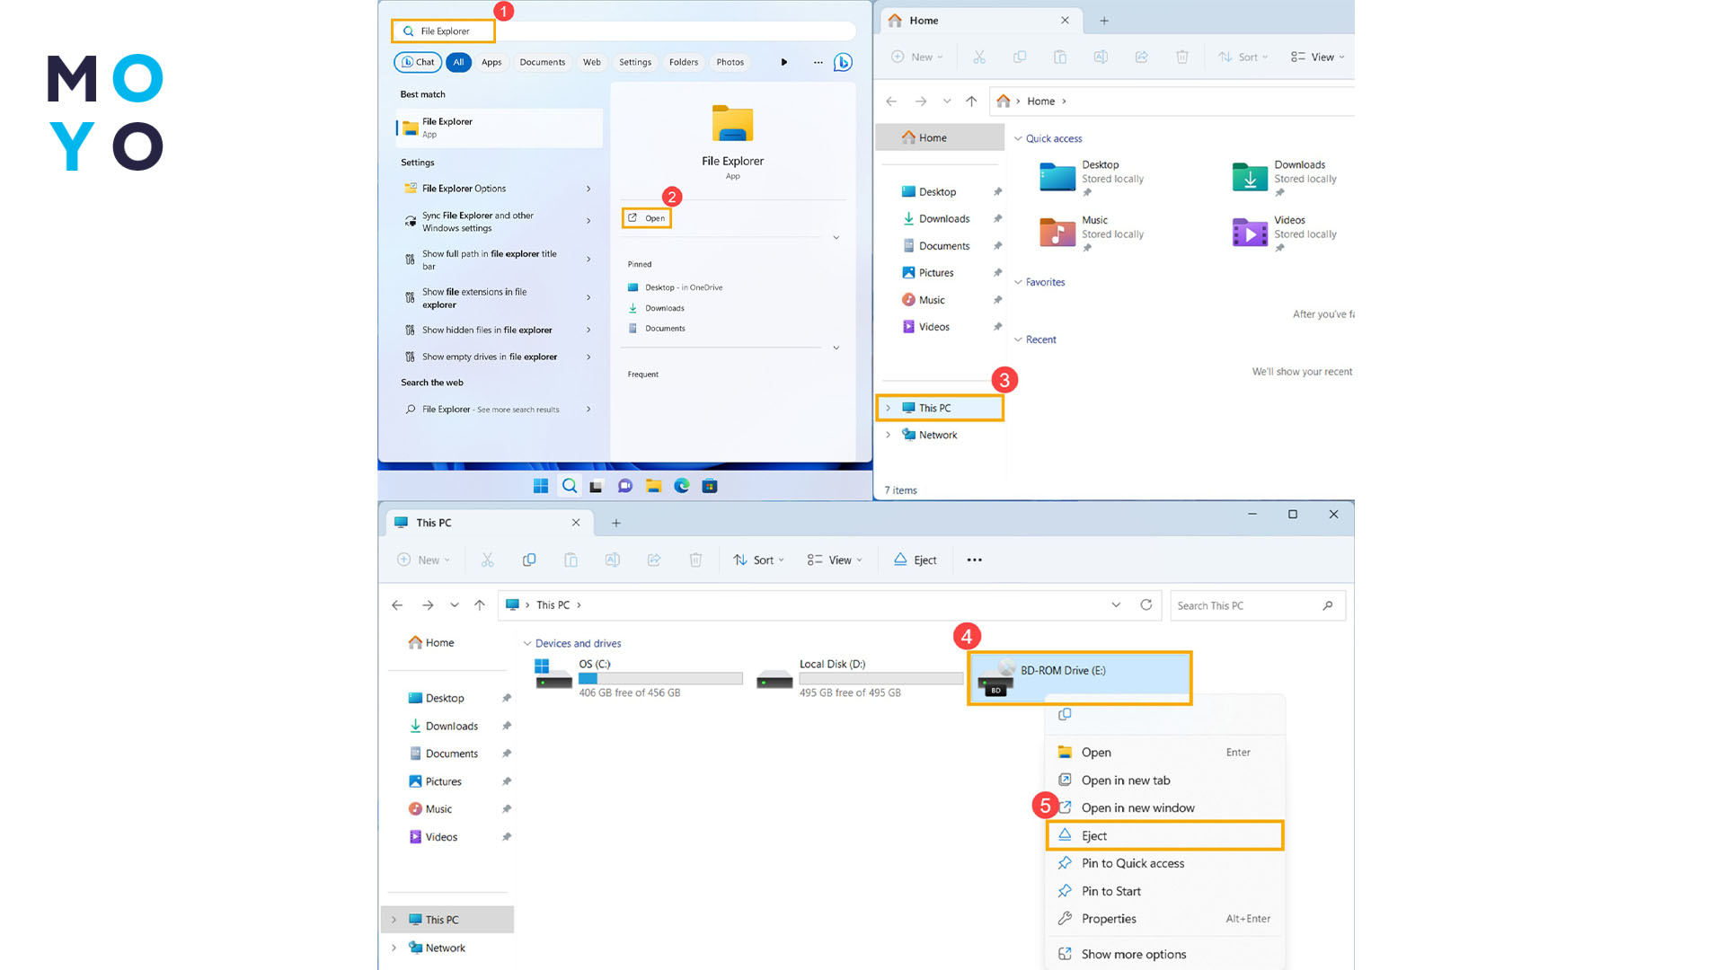Click Eject button in This PC toolbar
Screen dimensions: 1725x970
[x=916, y=560]
